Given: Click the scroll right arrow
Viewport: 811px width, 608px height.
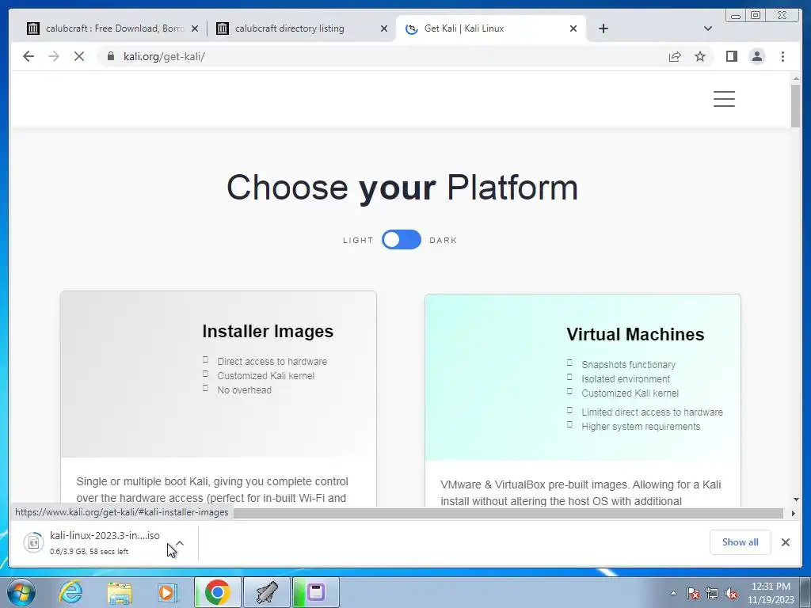Looking at the screenshot, I should coord(793,513).
